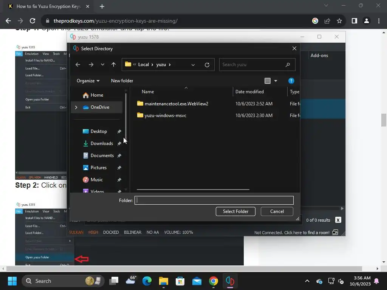The height and width of the screenshot is (290, 387).
Task: Go back in Chrome browser
Action: [x=8, y=21]
